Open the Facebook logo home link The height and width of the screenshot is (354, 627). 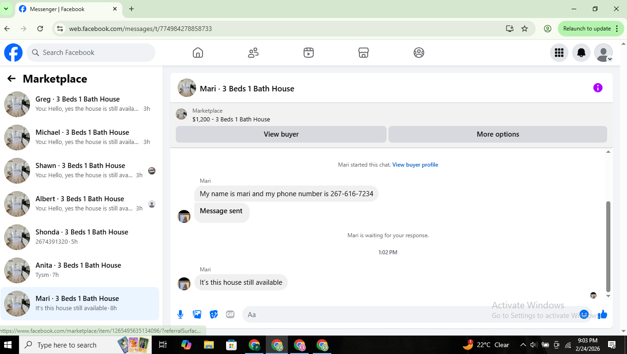tap(13, 53)
